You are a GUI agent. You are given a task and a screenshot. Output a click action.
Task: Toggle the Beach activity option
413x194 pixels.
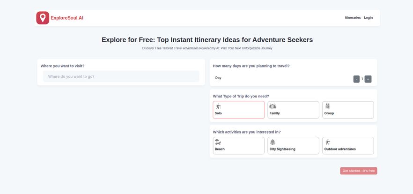click(x=238, y=146)
